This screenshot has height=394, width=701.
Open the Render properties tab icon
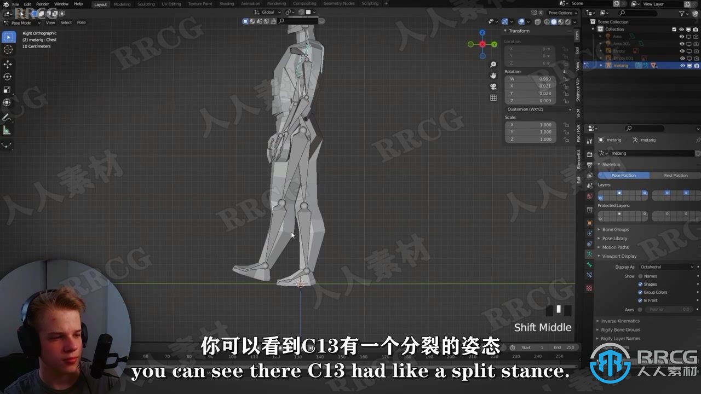tap(590, 154)
